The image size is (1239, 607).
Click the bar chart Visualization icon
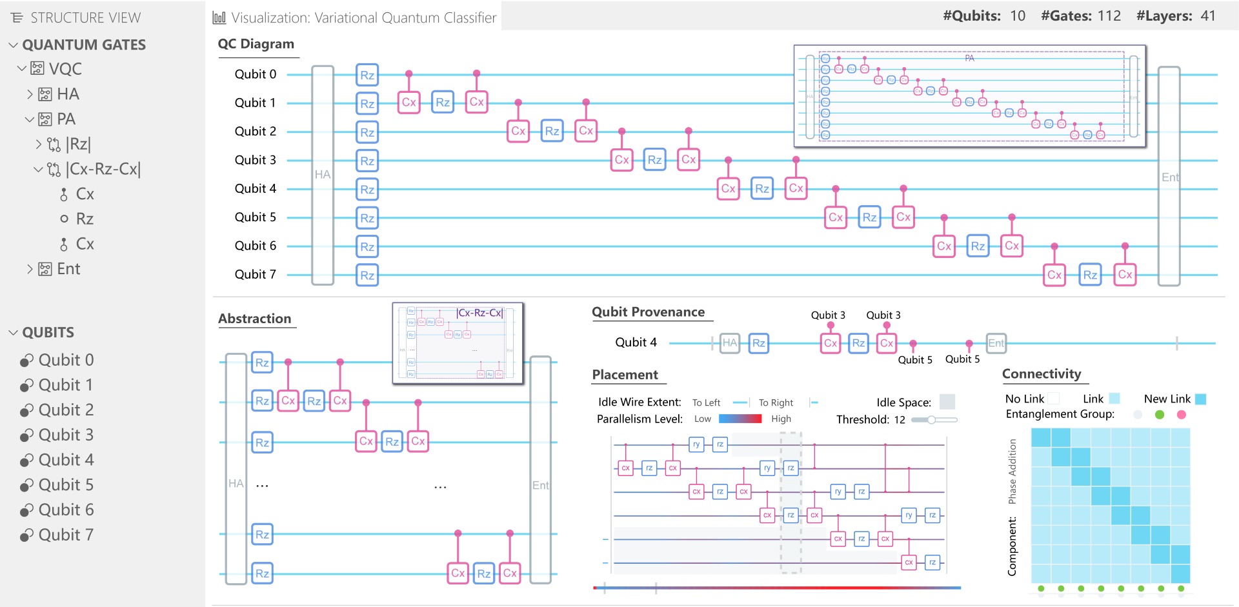coord(219,18)
